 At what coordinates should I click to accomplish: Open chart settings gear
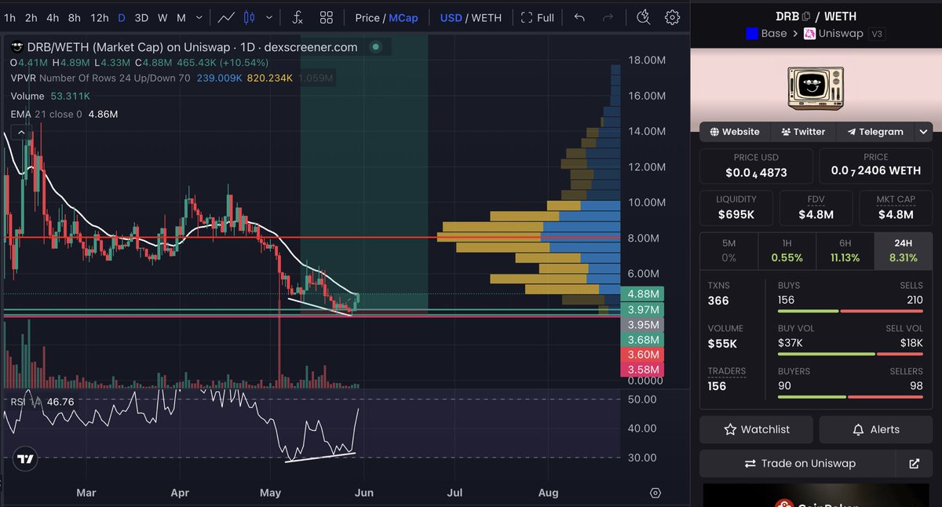[x=672, y=17]
